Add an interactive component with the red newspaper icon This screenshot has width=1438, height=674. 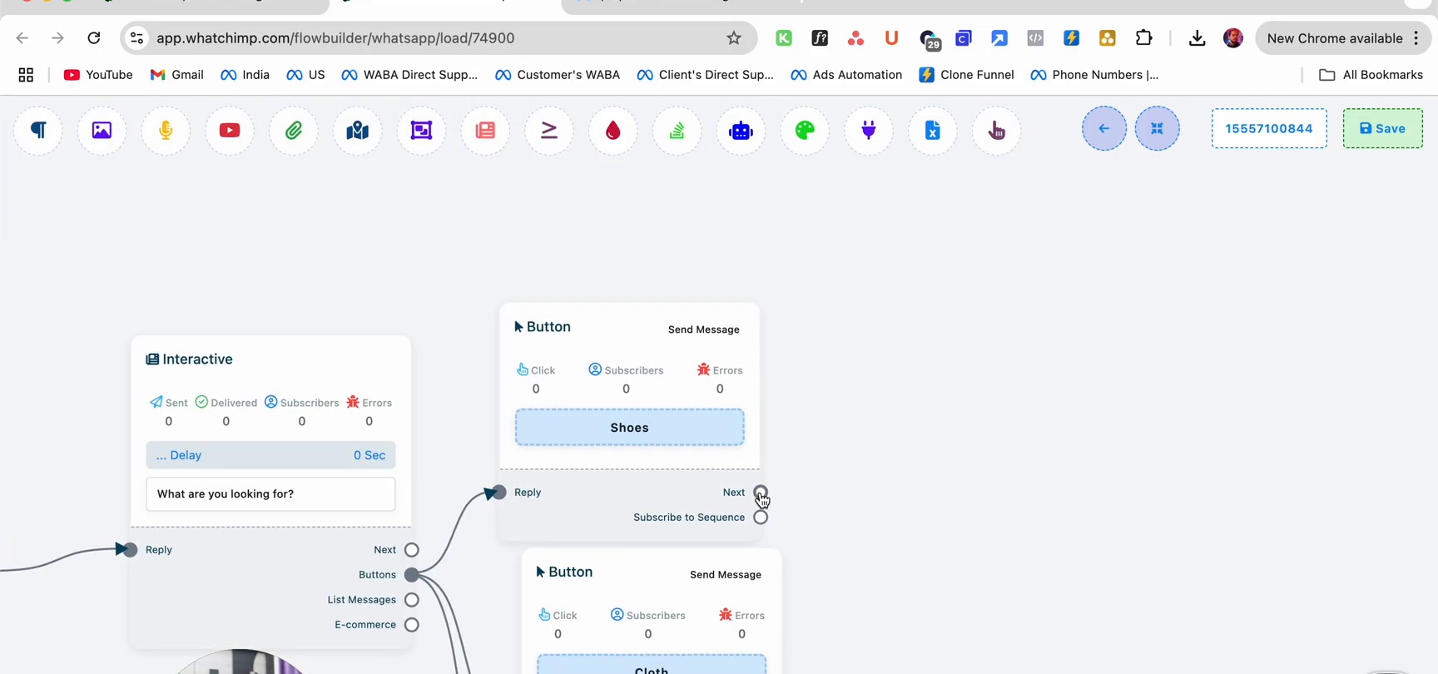pyautogui.click(x=485, y=130)
